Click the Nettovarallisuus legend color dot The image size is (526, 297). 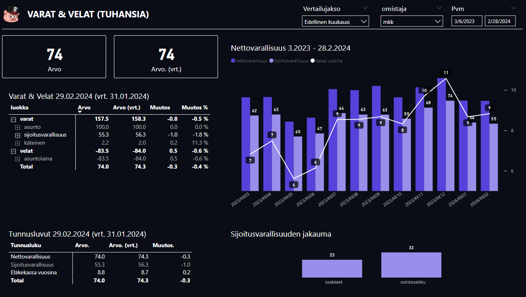coord(233,61)
